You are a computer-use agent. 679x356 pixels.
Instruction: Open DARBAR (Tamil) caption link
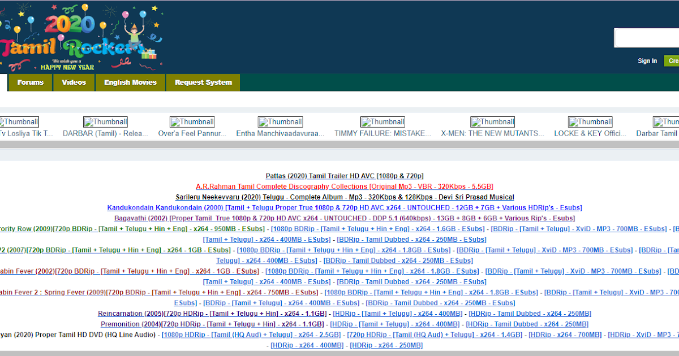click(x=105, y=133)
